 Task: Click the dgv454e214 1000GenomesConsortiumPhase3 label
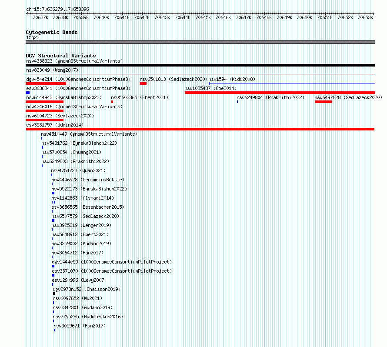pos(78,79)
